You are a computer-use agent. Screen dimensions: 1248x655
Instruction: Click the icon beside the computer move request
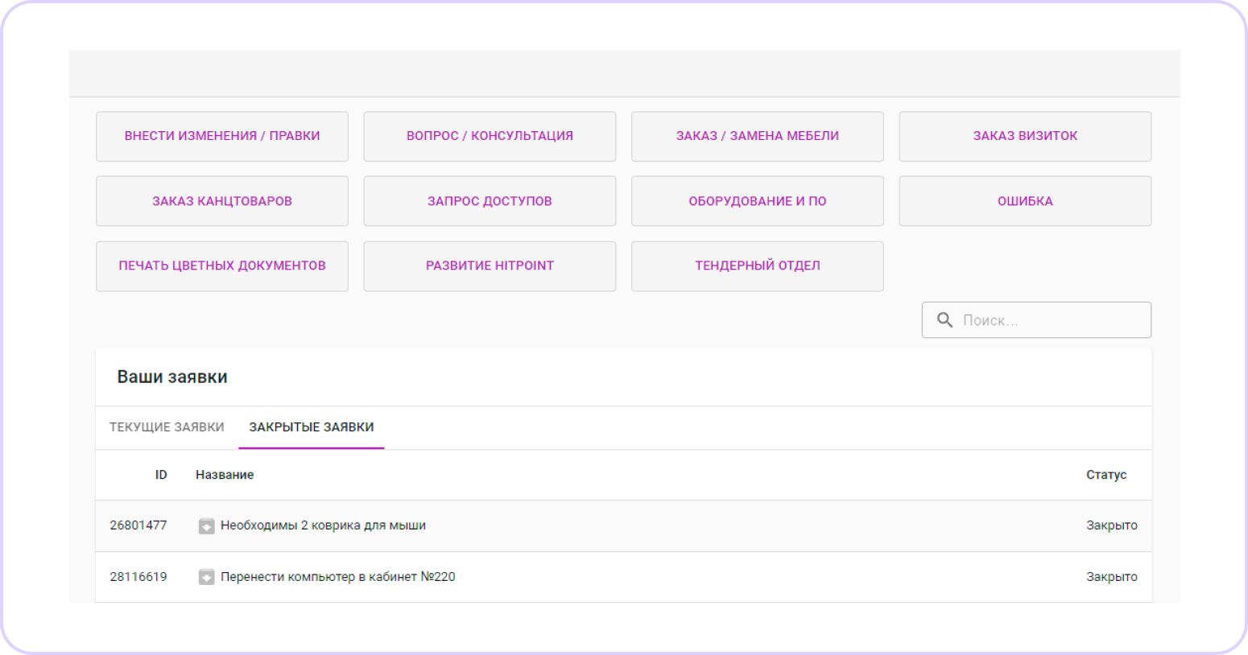(207, 577)
